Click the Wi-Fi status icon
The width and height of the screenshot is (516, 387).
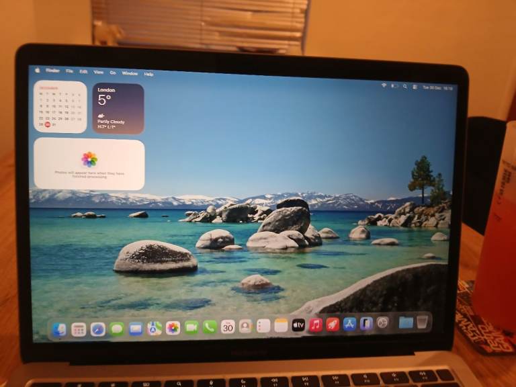tap(384, 86)
